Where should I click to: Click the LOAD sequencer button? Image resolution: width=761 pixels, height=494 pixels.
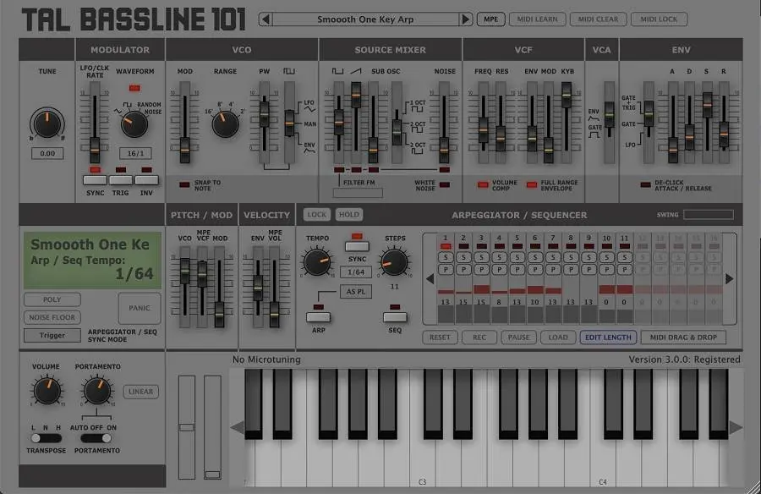click(x=558, y=338)
